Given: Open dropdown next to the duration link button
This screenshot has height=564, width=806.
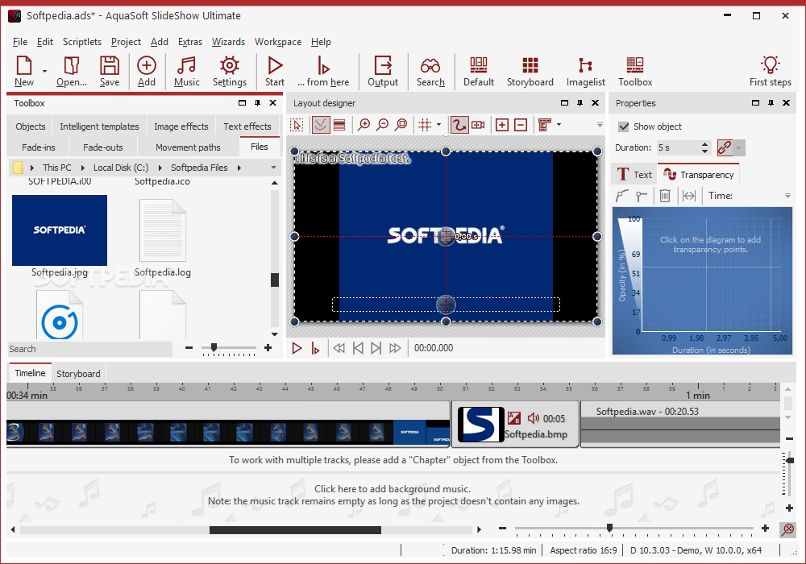Looking at the screenshot, I should tap(738, 148).
